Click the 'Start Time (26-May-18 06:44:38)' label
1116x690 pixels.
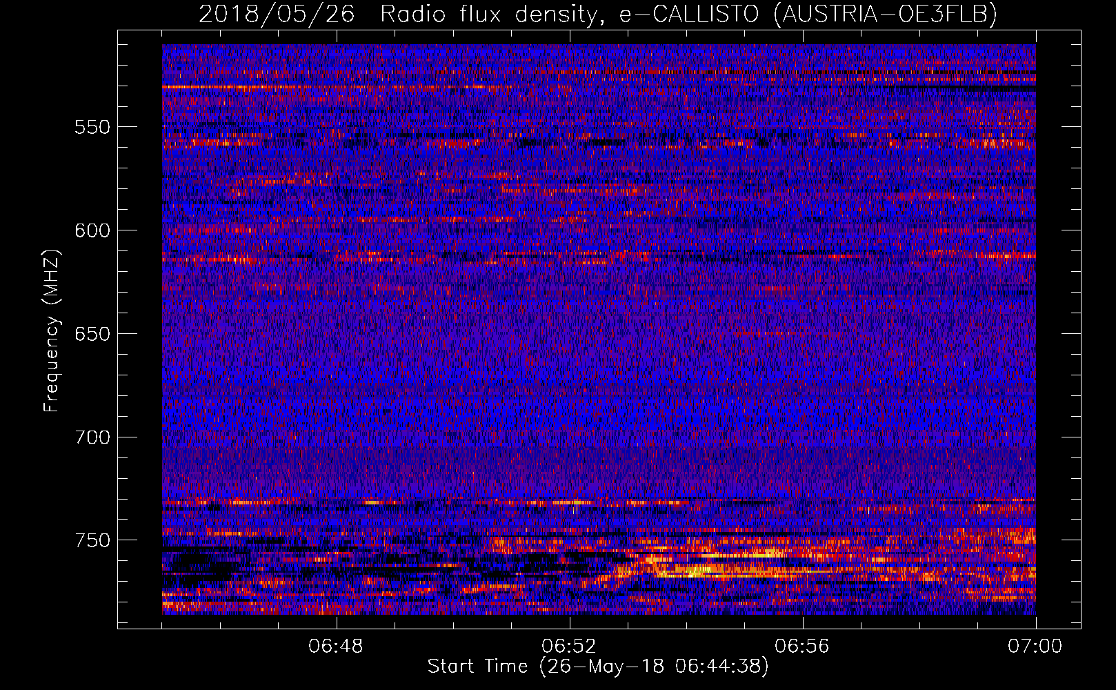(x=598, y=667)
